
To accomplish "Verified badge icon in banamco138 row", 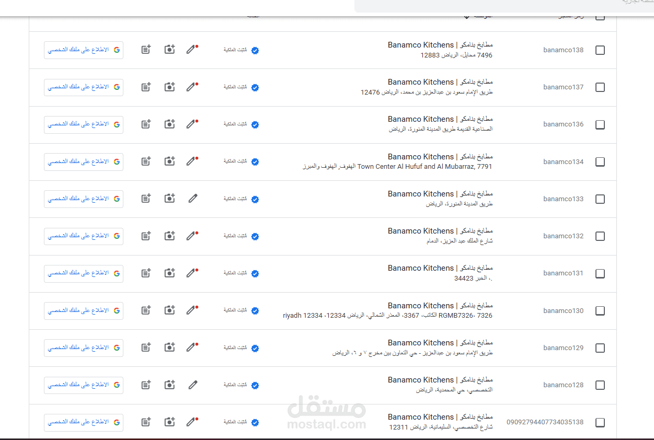I will point(255,51).
